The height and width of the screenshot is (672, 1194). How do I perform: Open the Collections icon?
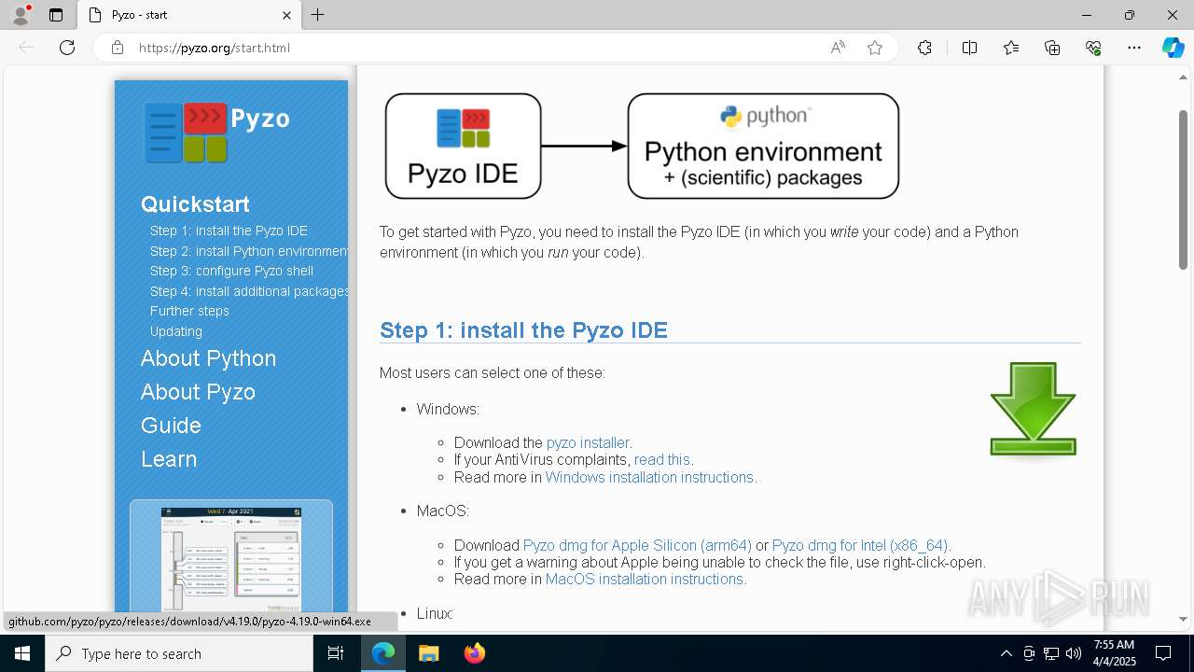pyautogui.click(x=1052, y=48)
